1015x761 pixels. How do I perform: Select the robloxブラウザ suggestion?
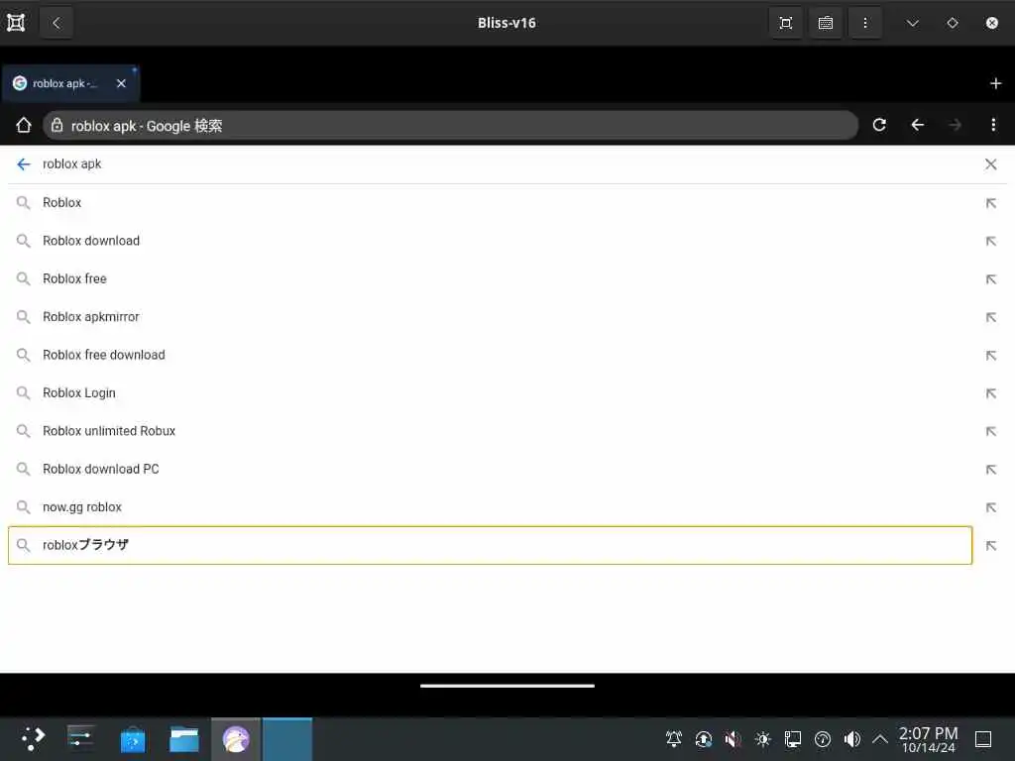point(490,546)
